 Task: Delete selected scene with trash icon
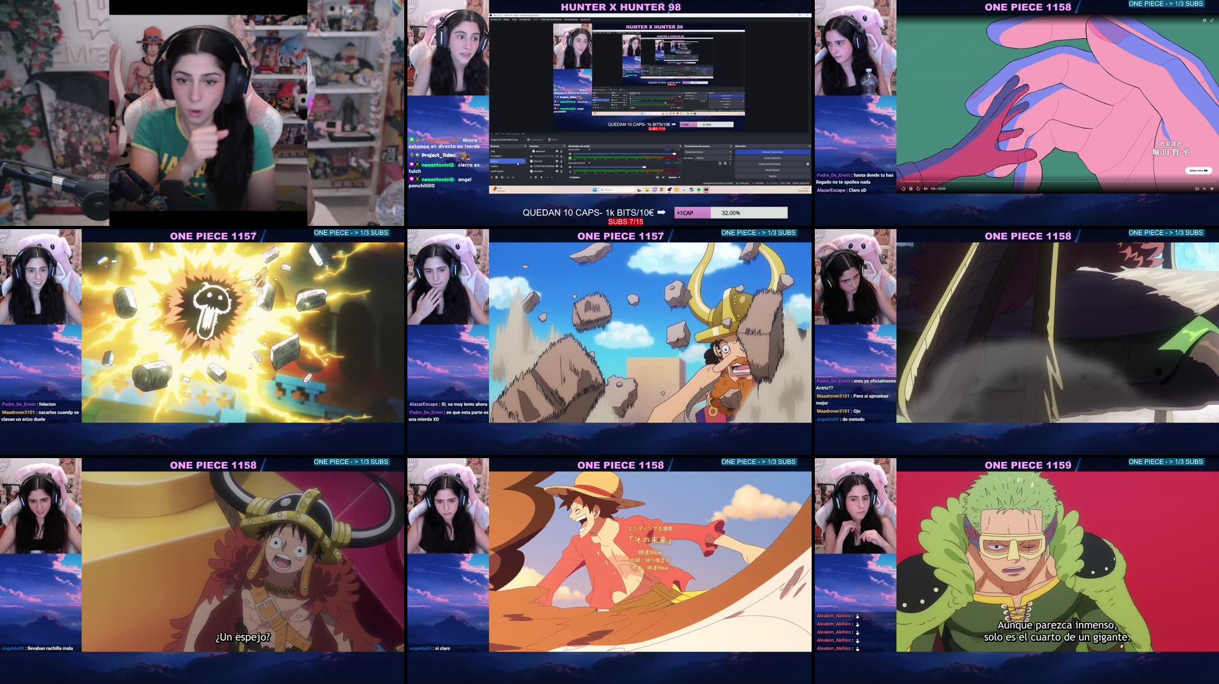[x=497, y=178]
